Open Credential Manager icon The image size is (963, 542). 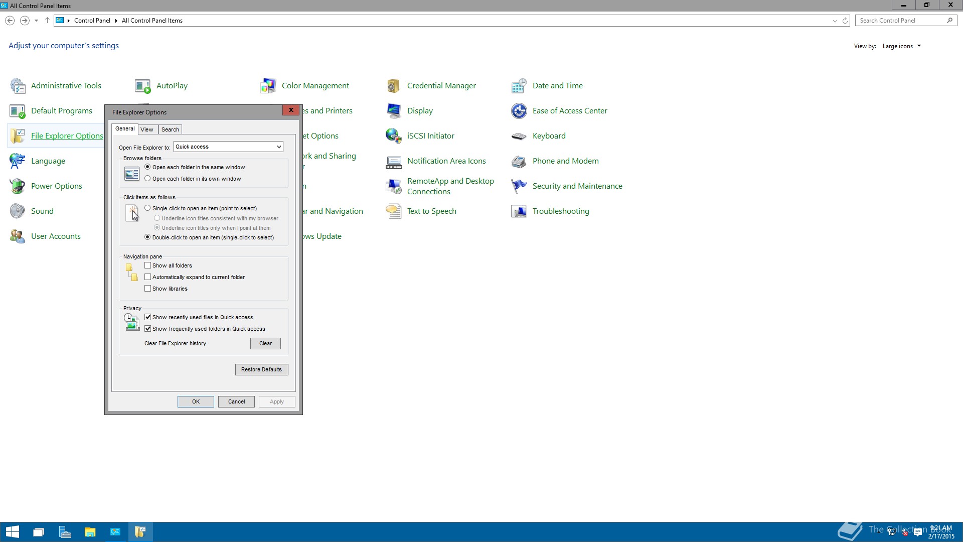point(394,86)
